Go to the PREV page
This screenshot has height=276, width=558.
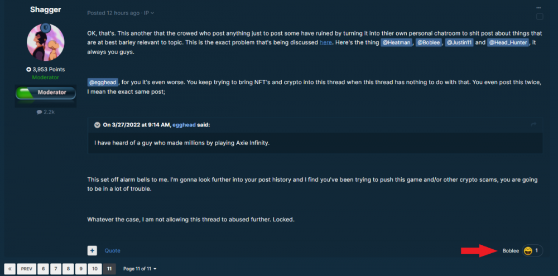coord(26,269)
